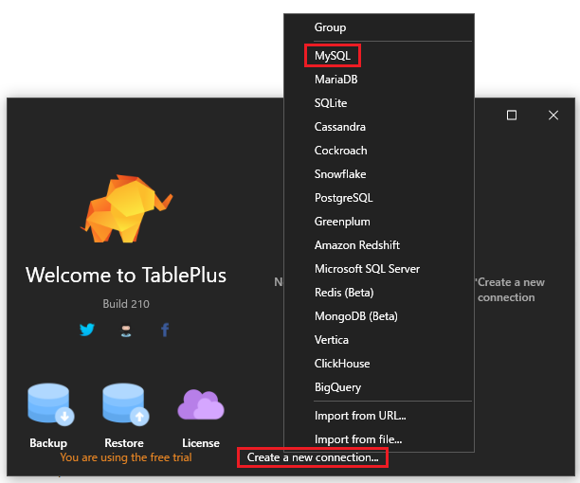Click Import from URL... option
This screenshot has height=483, width=580.
[379, 416]
